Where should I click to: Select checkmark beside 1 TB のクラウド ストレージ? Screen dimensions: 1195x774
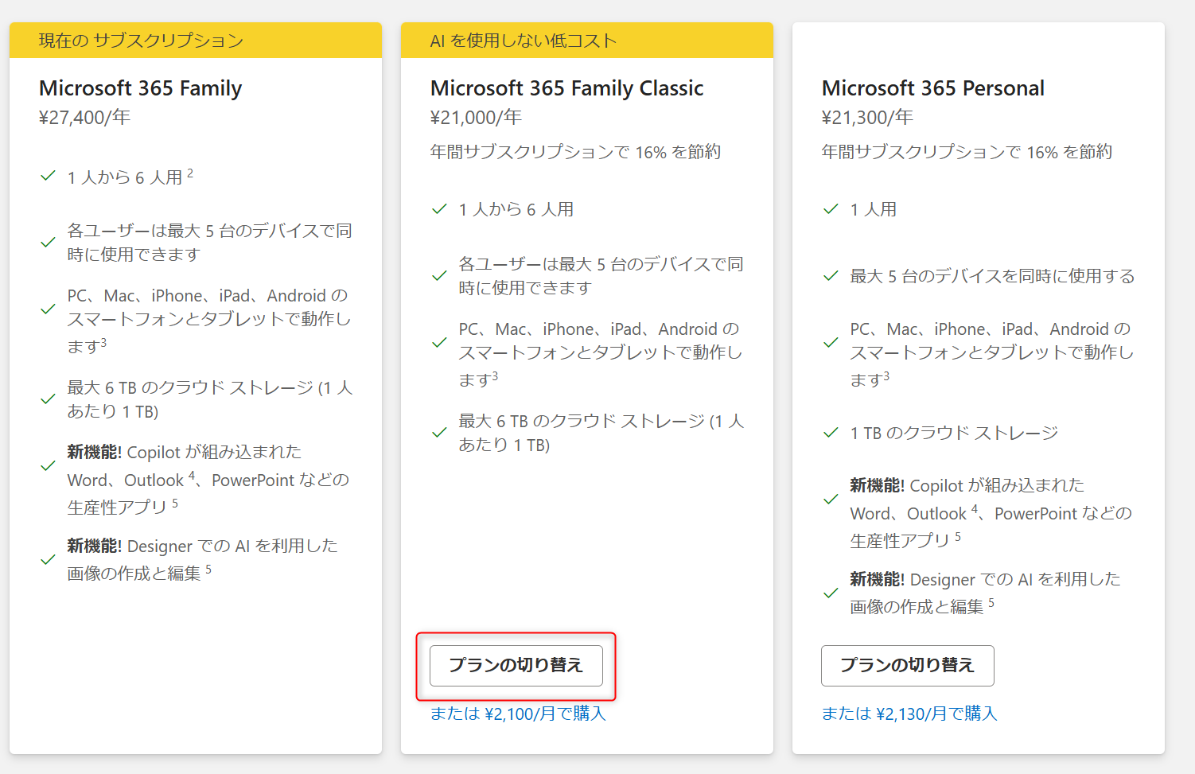831,433
